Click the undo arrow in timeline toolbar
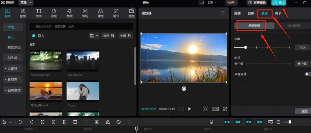The image size is (311, 133). point(20,122)
